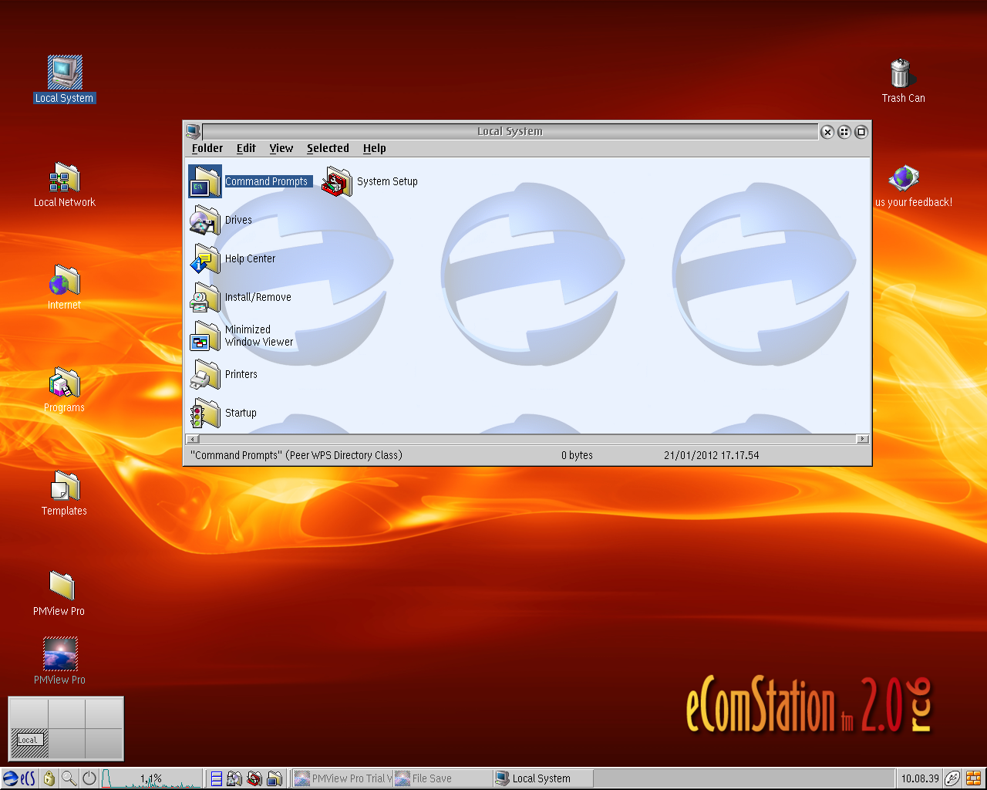Switch to top-middle virtual desktop in pager
987x790 pixels.
66,714
